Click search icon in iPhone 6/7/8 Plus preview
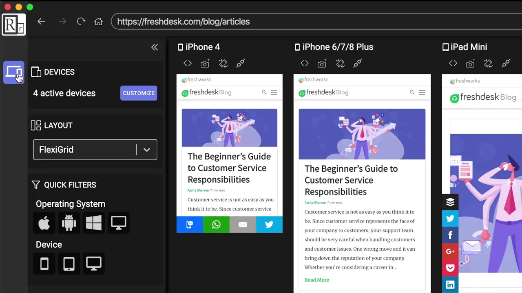This screenshot has width=522, height=293. click(412, 92)
